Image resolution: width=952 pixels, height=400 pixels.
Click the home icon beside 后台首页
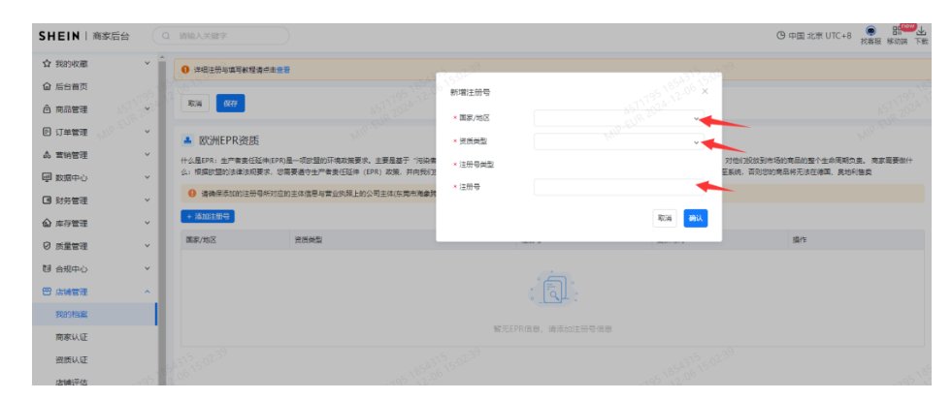click(47, 86)
